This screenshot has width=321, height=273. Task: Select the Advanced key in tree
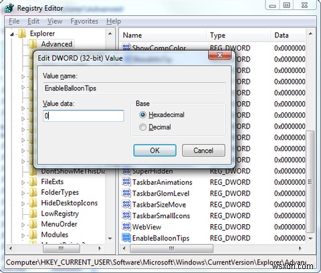[x=57, y=44]
